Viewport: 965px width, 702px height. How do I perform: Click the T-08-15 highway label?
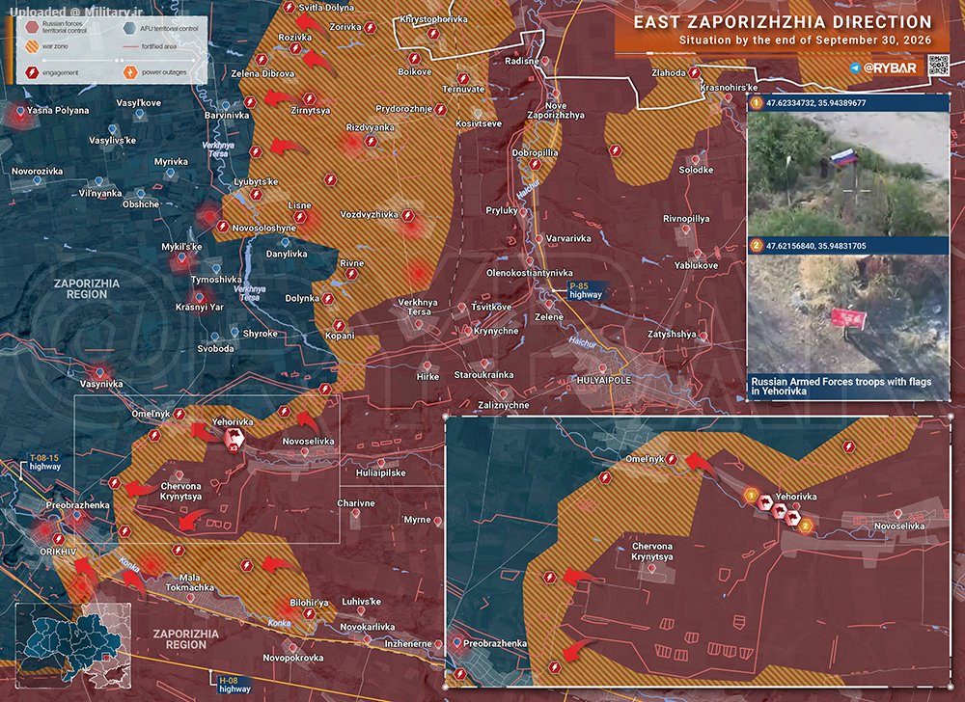45,462
